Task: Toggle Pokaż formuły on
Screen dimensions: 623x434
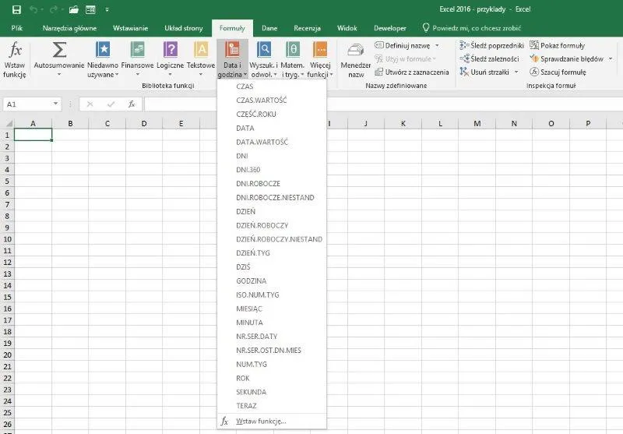Action: 559,45
